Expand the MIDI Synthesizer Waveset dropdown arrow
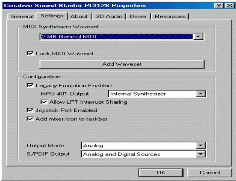This screenshot has height=181, width=236. [x=198, y=37]
